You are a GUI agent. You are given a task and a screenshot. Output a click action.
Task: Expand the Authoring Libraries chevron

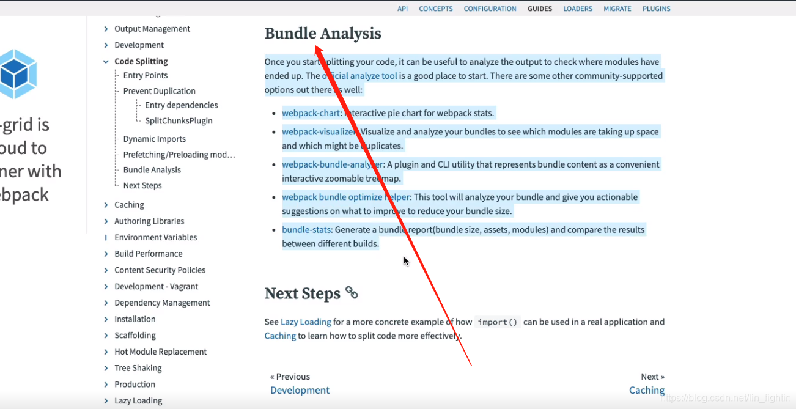[106, 221]
